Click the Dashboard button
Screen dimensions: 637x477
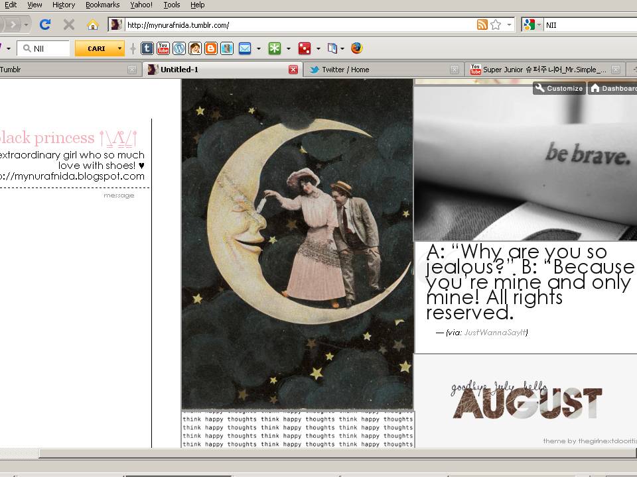click(x=612, y=88)
